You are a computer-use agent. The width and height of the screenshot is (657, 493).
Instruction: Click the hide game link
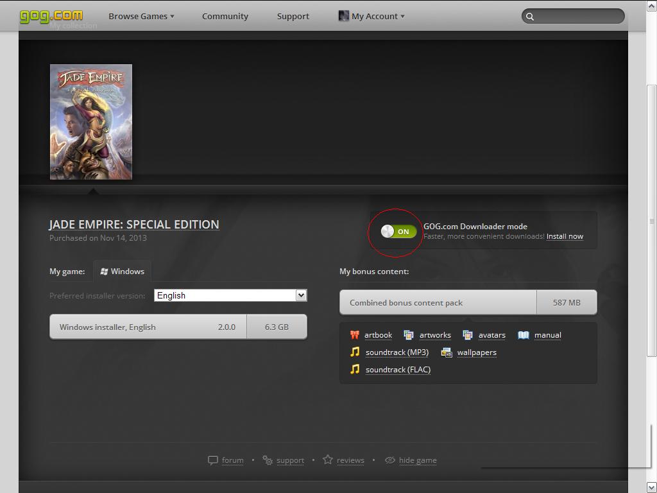tap(418, 460)
